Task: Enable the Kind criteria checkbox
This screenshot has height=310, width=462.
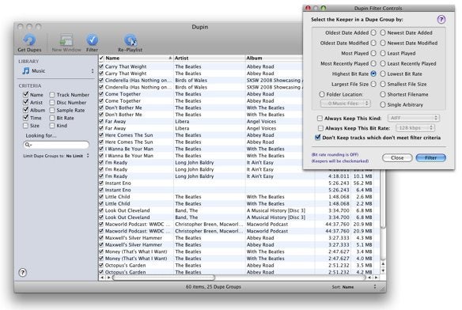Action: pyautogui.click(x=52, y=126)
